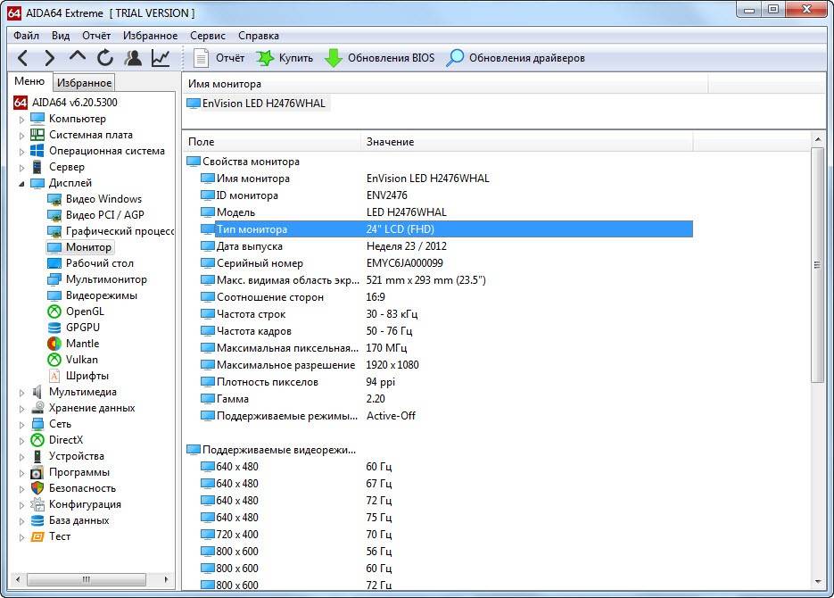Expand the Компьютер tree node

click(22, 119)
